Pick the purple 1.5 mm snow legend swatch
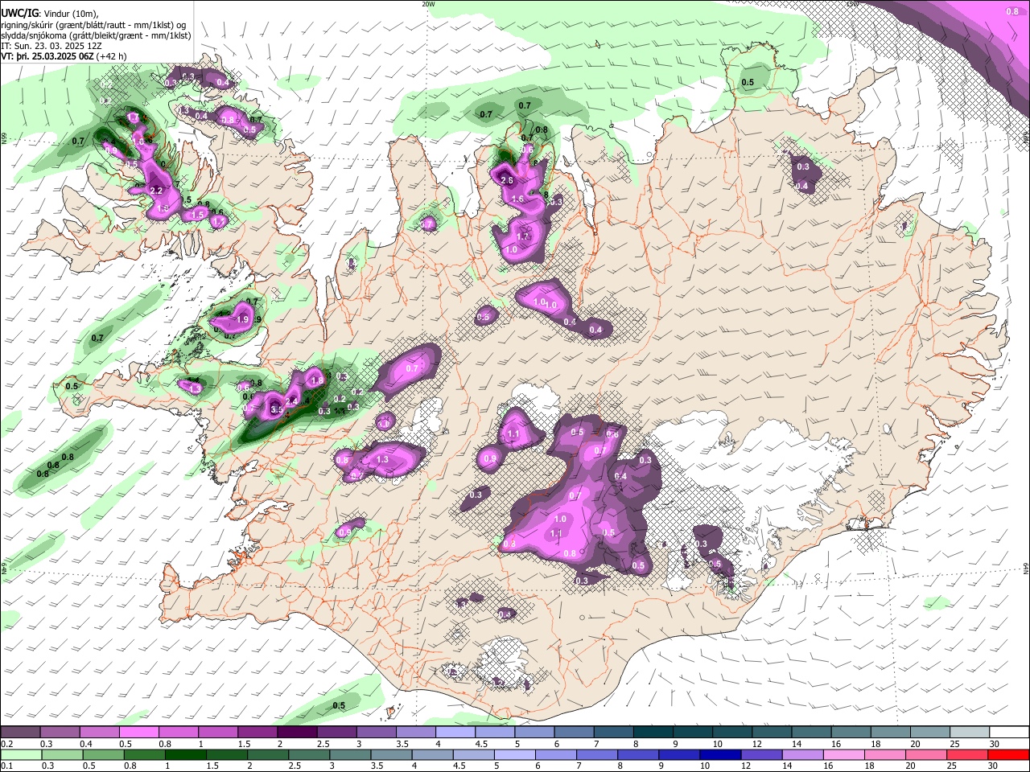Viewport: 1030px width, 772px height. [257, 733]
